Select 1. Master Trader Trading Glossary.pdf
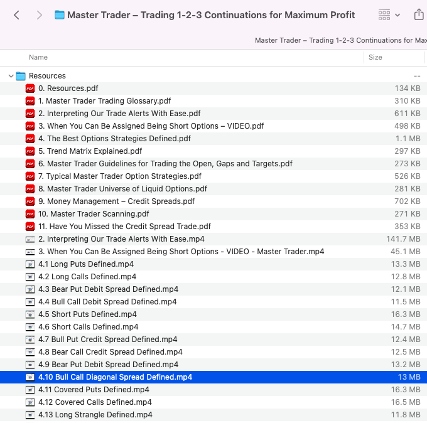This screenshot has height=423, width=427. pos(105,101)
